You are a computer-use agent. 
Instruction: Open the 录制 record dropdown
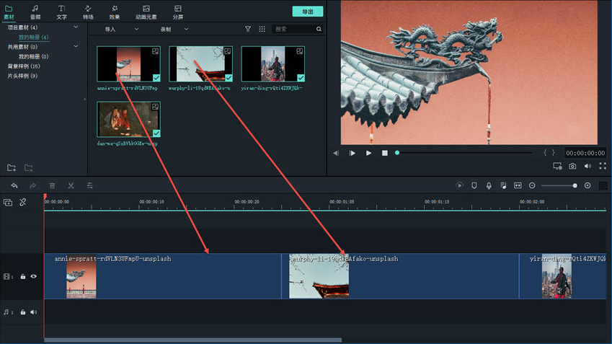[x=174, y=30]
